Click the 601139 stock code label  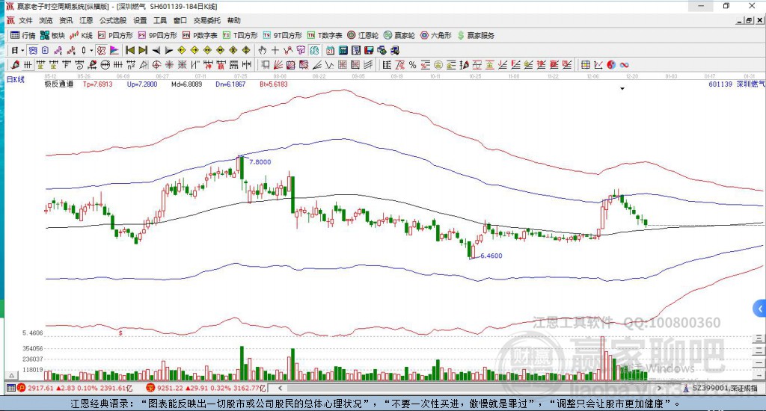720,84
